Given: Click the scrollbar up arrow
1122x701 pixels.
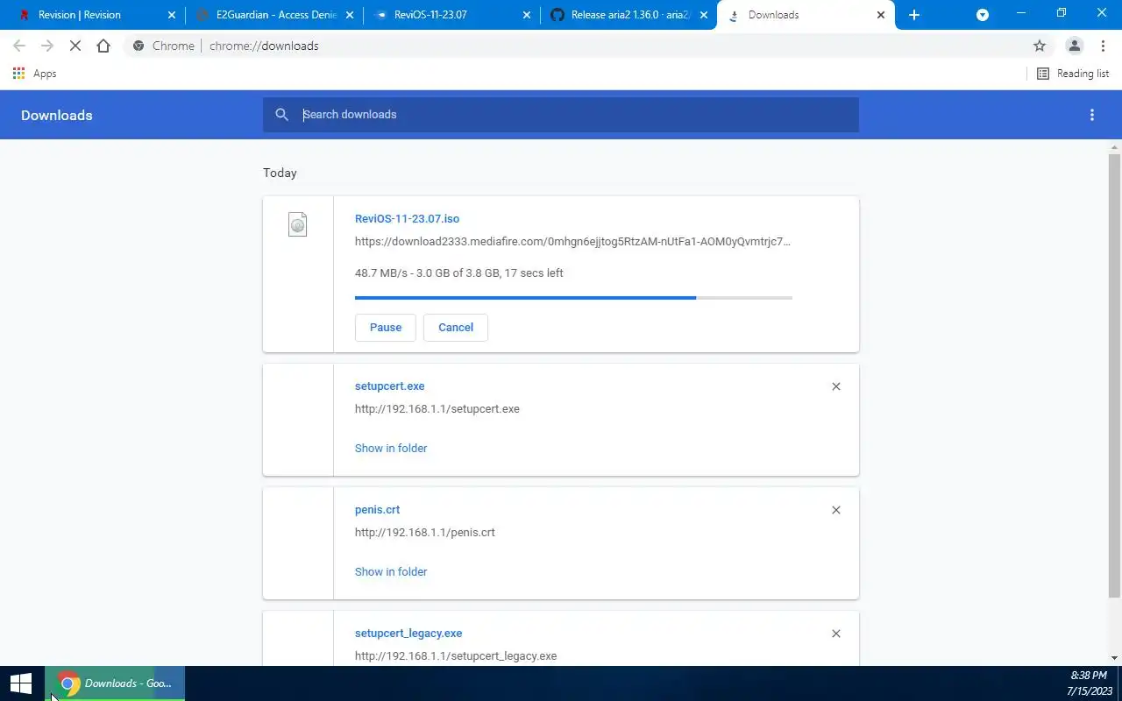Looking at the screenshot, I should [x=1115, y=145].
